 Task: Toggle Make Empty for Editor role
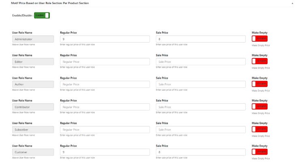259,61
